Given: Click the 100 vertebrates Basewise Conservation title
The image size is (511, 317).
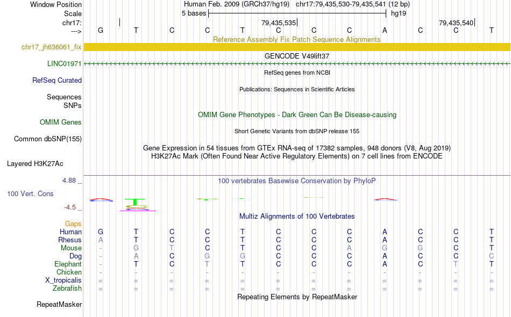Looking at the screenshot, I should [297, 181].
